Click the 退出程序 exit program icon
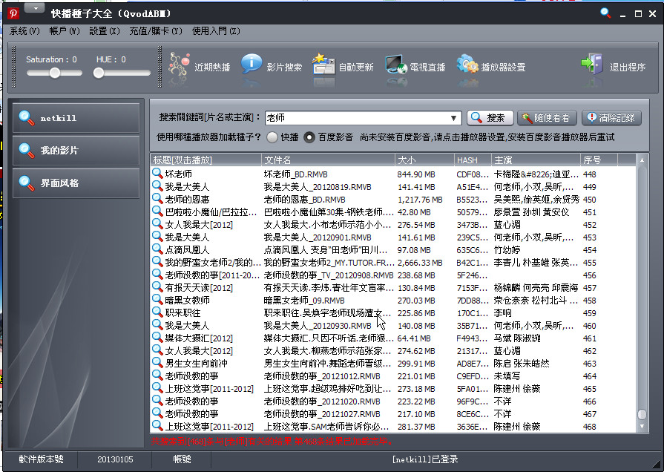 (x=592, y=65)
